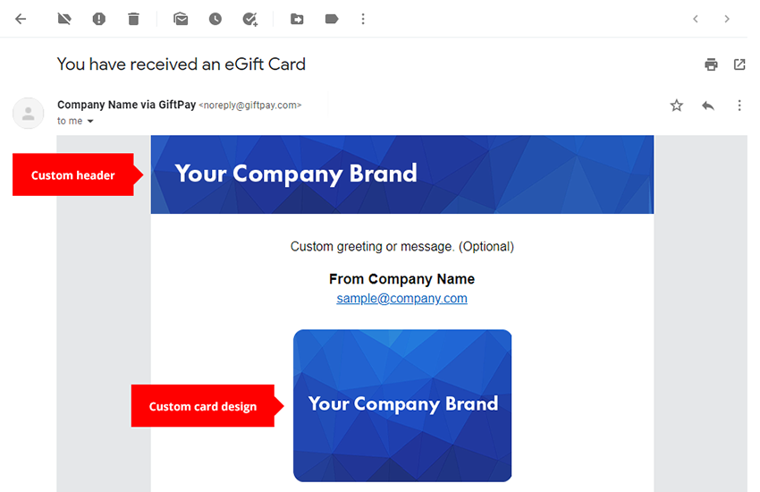Go to the newer message arrow
This screenshot has width=760, height=492.
[x=696, y=19]
